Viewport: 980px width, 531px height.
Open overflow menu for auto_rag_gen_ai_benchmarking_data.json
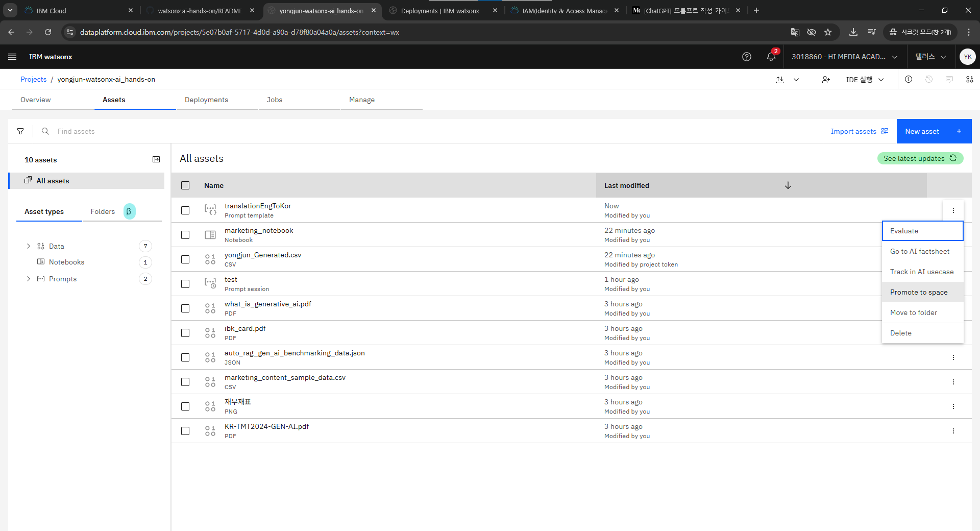point(953,357)
